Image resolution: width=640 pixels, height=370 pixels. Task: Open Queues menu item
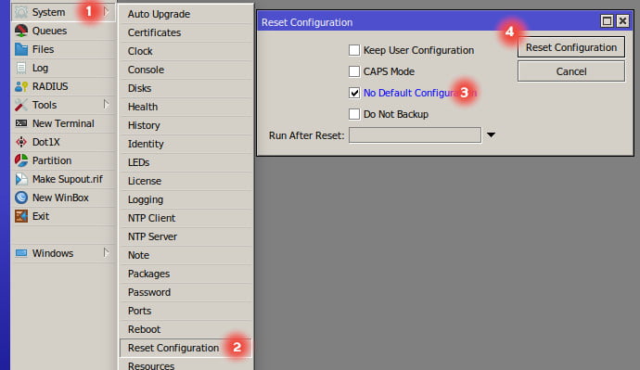point(64,31)
